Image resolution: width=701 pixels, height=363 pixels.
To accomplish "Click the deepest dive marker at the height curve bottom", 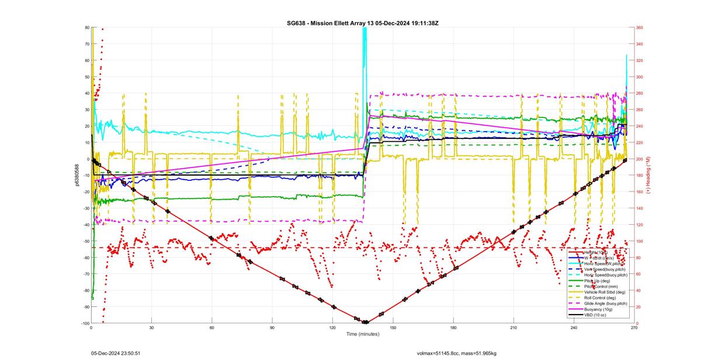I will pyautogui.click(x=366, y=322).
